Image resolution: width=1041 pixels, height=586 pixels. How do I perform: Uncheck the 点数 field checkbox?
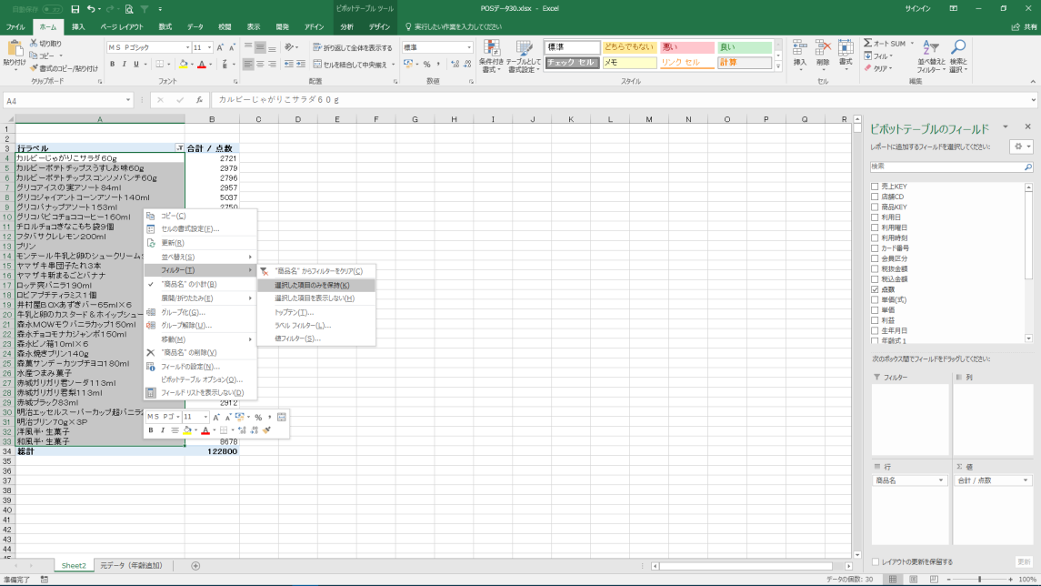coord(875,289)
